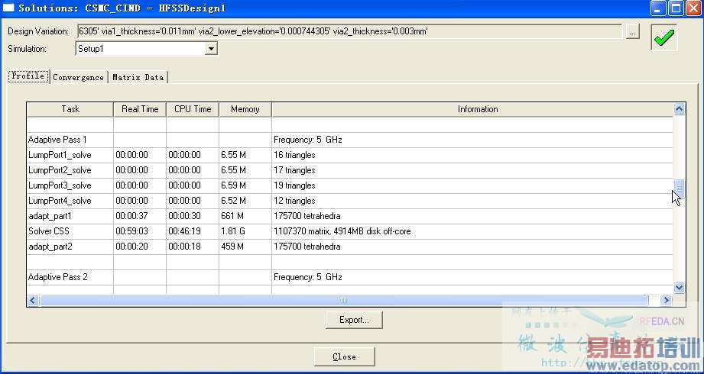Click the Export button
The height and width of the screenshot is (374, 704).
[354, 320]
